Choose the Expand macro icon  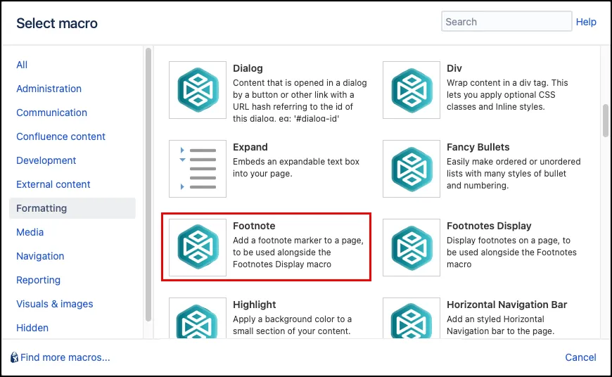pyautogui.click(x=198, y=169)
